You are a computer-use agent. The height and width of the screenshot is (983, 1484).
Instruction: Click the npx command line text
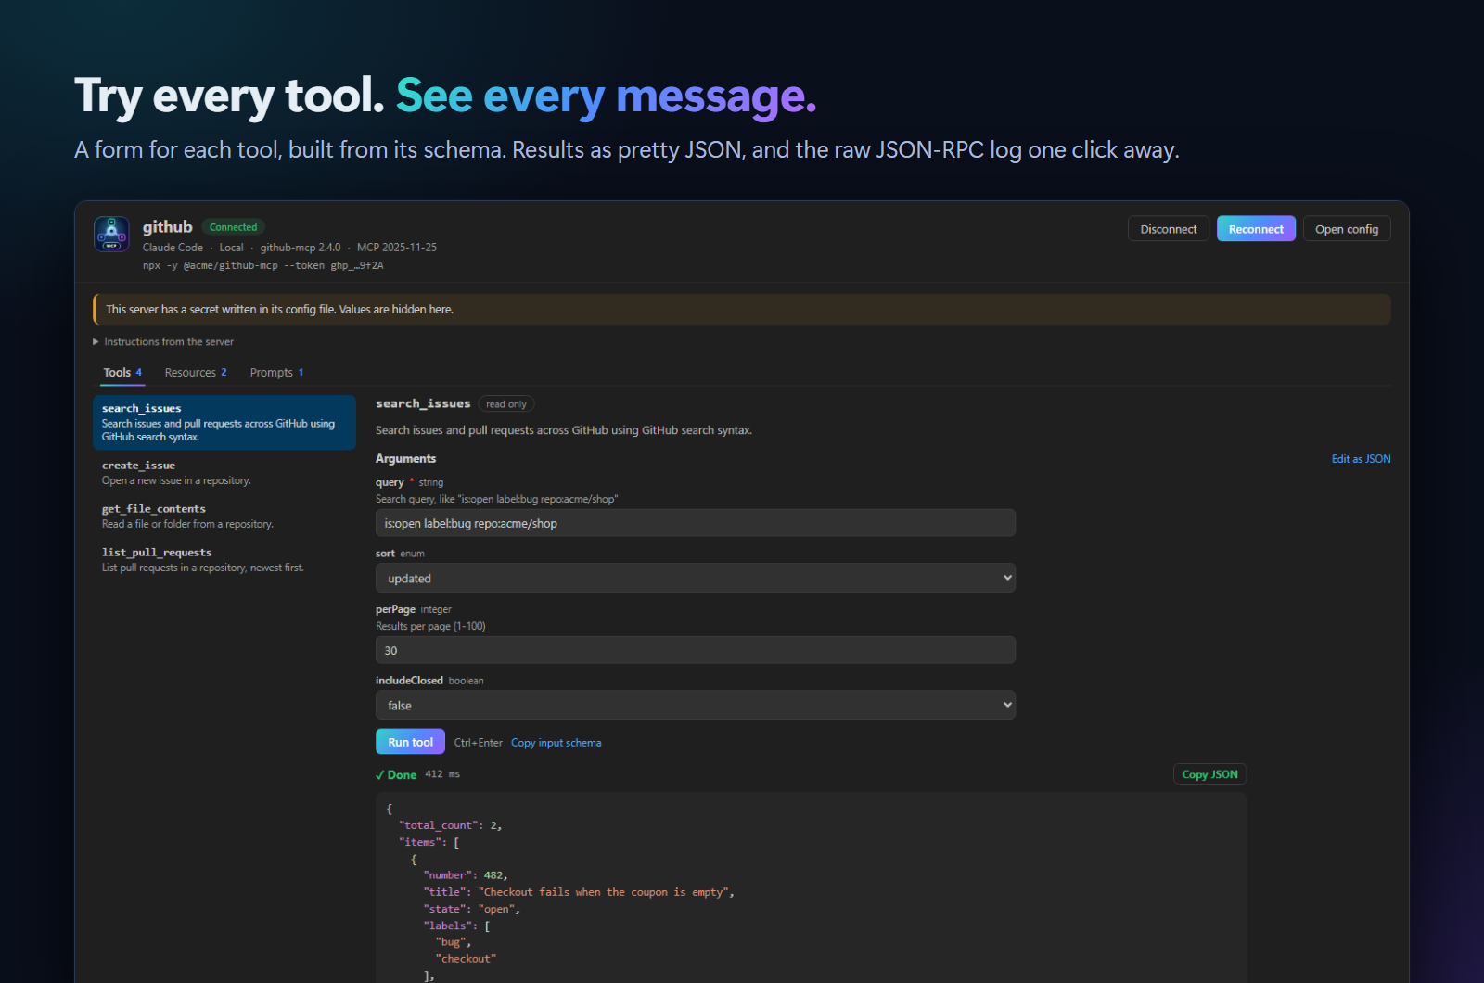coord(262,265)
